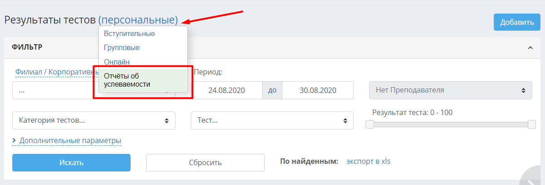Image resolution: width=545 pixels, height=185 pixels.
Task: Select Вступительные from the dropdown menu
Action: tap(129, 33)
